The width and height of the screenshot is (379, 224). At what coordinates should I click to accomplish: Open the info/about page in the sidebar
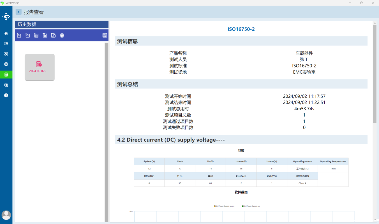tap(6, 95)
